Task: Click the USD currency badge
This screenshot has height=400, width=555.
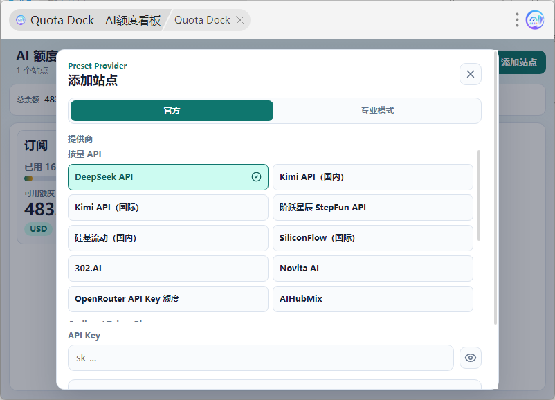Action: tap(38, 228)
